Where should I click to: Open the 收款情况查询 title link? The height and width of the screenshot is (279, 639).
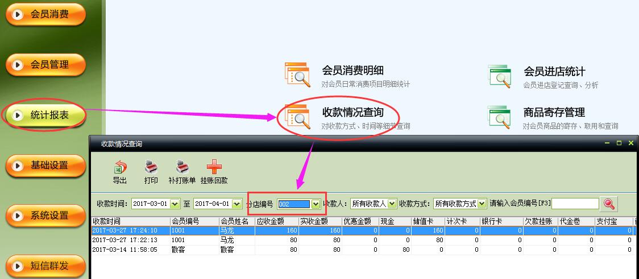(x=353, y=112)
